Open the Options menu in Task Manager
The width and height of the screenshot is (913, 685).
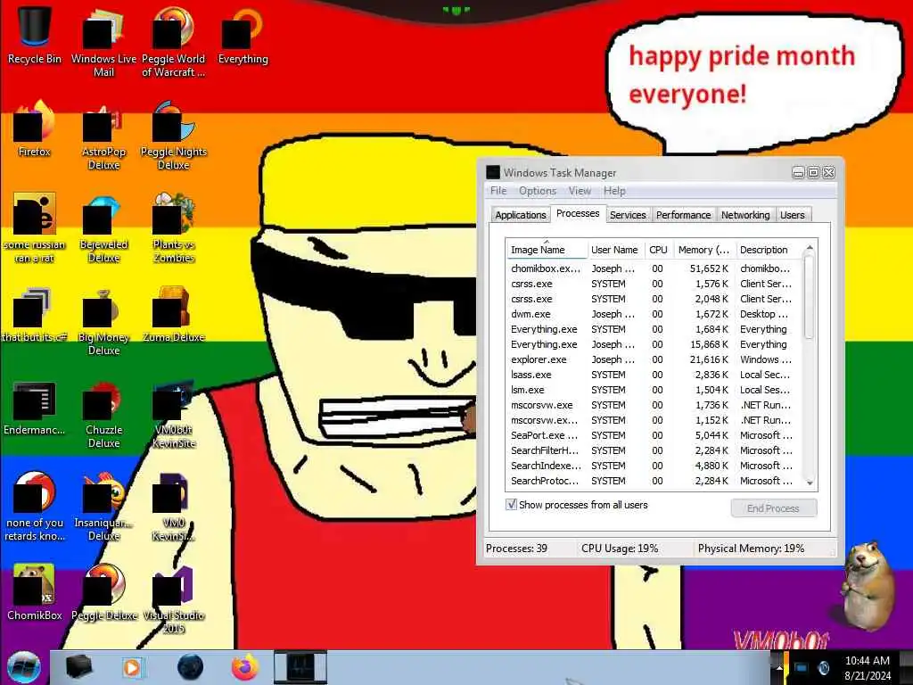click(538, 191)
